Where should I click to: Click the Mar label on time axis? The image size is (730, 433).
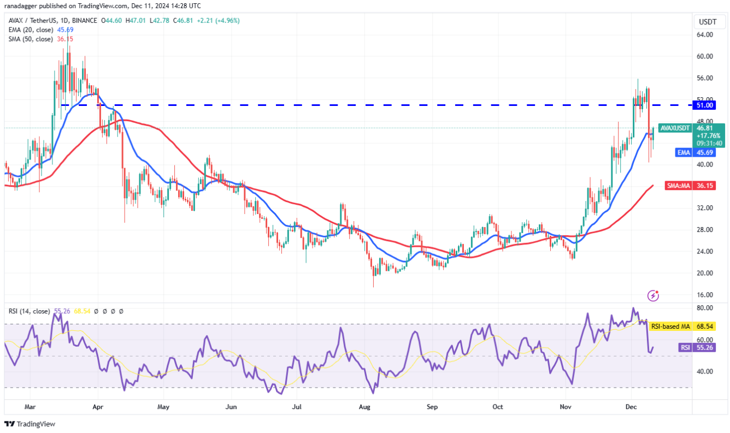coord(30,407)
